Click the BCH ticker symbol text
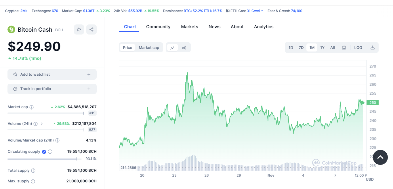 pos(59,30)
